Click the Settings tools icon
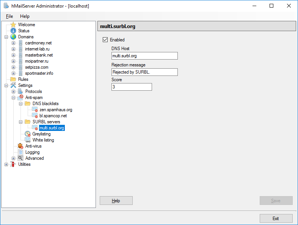The image size is (298, 225). coord(13,85)
